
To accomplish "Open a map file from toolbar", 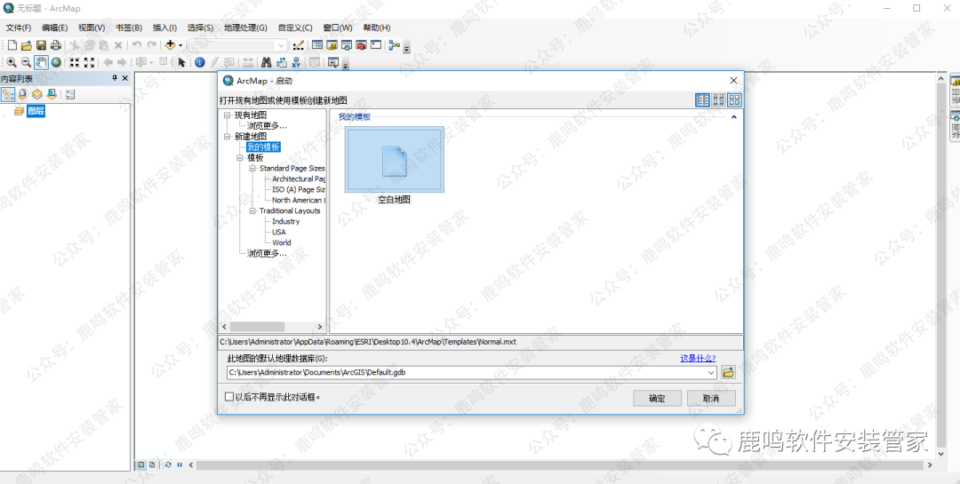I will pos(27,45).
